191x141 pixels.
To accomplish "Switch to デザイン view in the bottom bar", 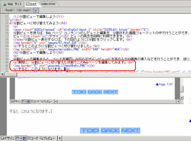I will (8, 138).
